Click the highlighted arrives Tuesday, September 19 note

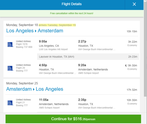click(57, 25)
